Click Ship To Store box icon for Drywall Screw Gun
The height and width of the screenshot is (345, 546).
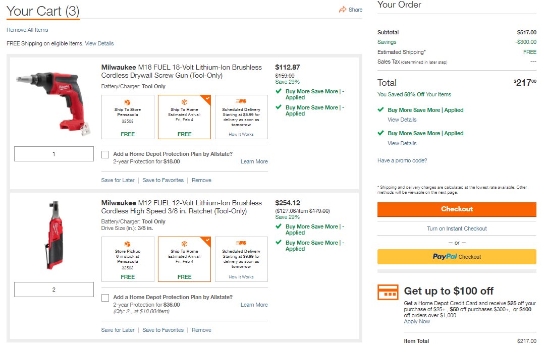coord(128,102)
